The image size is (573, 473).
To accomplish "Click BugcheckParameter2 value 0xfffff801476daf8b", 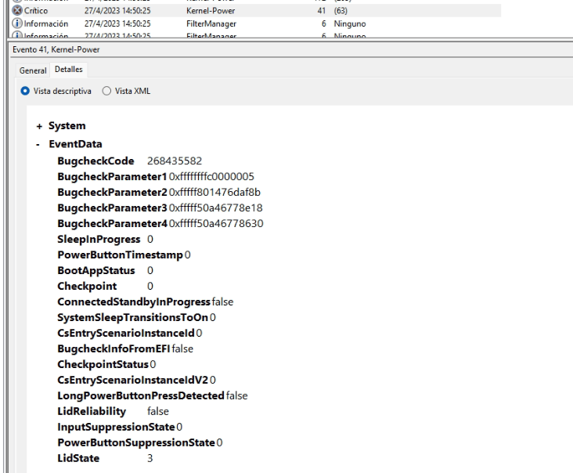I will tap(214, 193).
